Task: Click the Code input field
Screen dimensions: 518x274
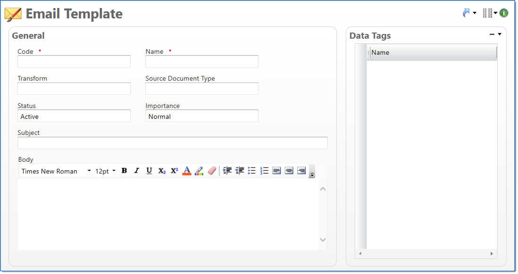Action: [74, 62]
